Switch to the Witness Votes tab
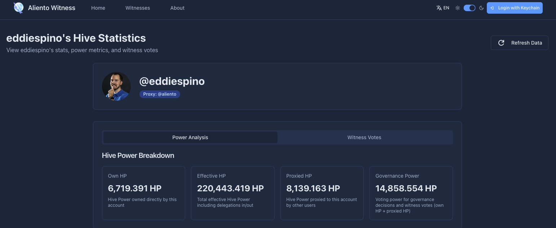This screenshot has width=556, height=228. tap(364, 137)
